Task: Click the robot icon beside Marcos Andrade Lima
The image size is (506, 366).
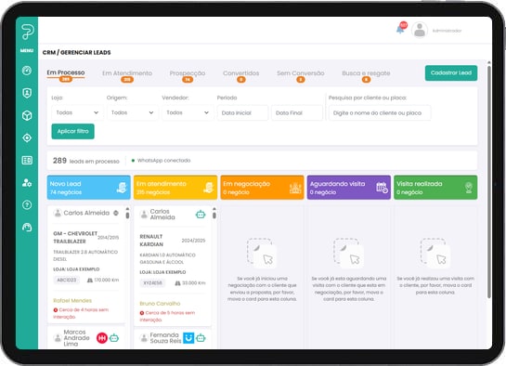Action: click(114, 338)
